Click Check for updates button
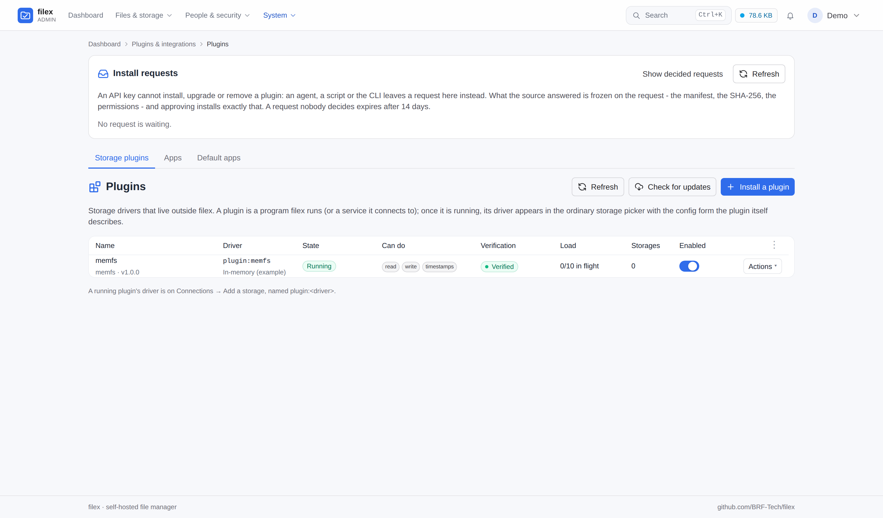Image resolution: width=883 pixels, height=518 pixels. pos(672,187)
